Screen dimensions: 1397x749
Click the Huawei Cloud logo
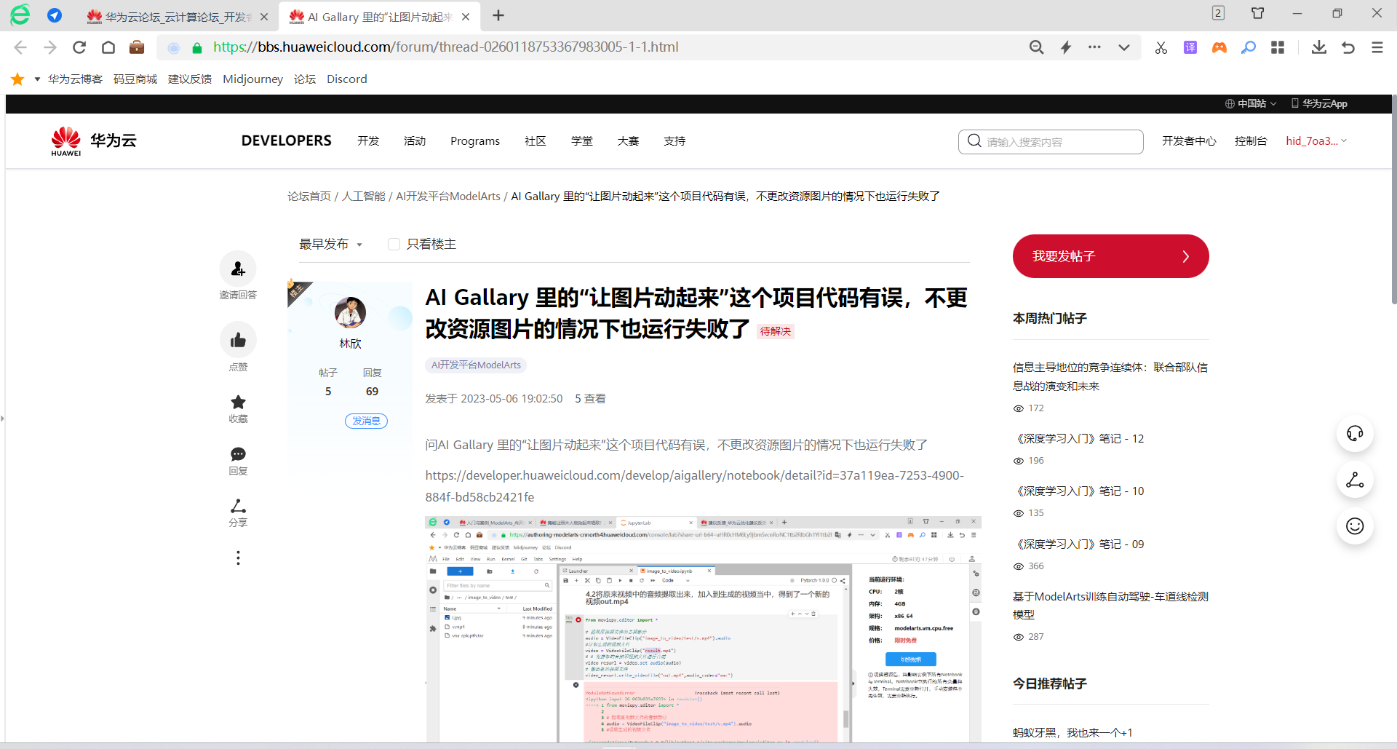94,141
